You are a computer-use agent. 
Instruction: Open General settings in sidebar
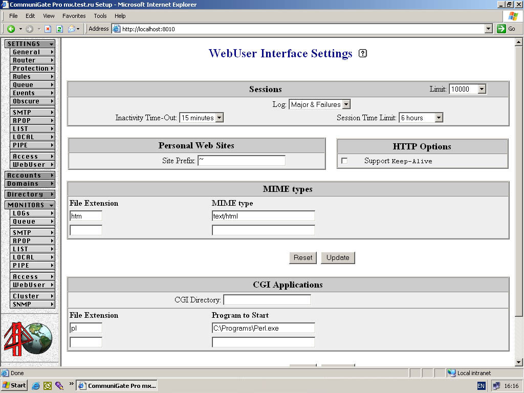point(33,52)
